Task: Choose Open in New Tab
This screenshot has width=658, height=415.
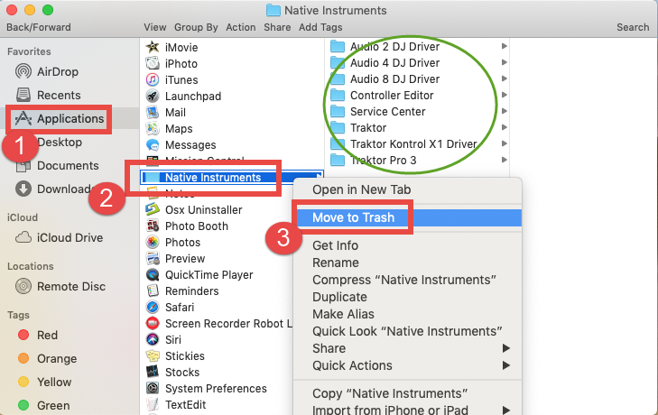Action: [407, 189]
